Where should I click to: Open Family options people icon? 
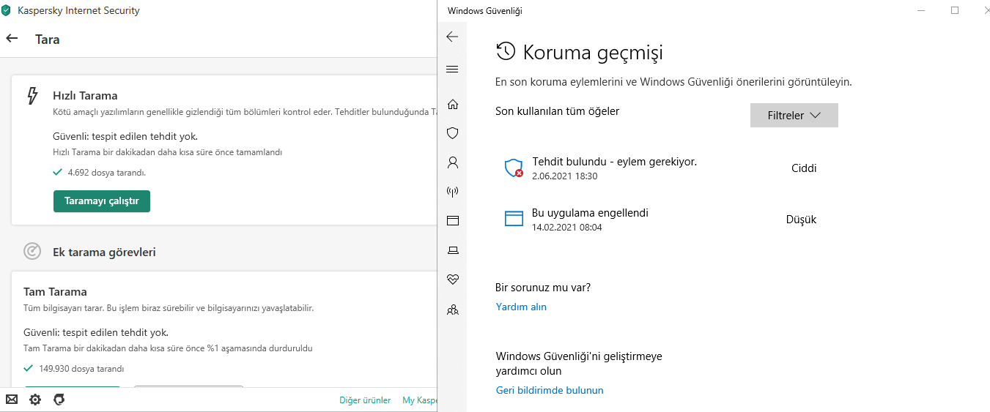point(452,310)
